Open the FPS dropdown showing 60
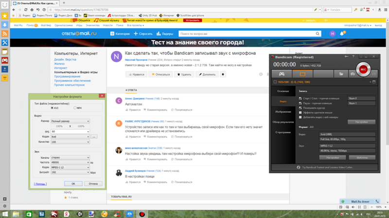389x218 pixels. pos(70,131)
